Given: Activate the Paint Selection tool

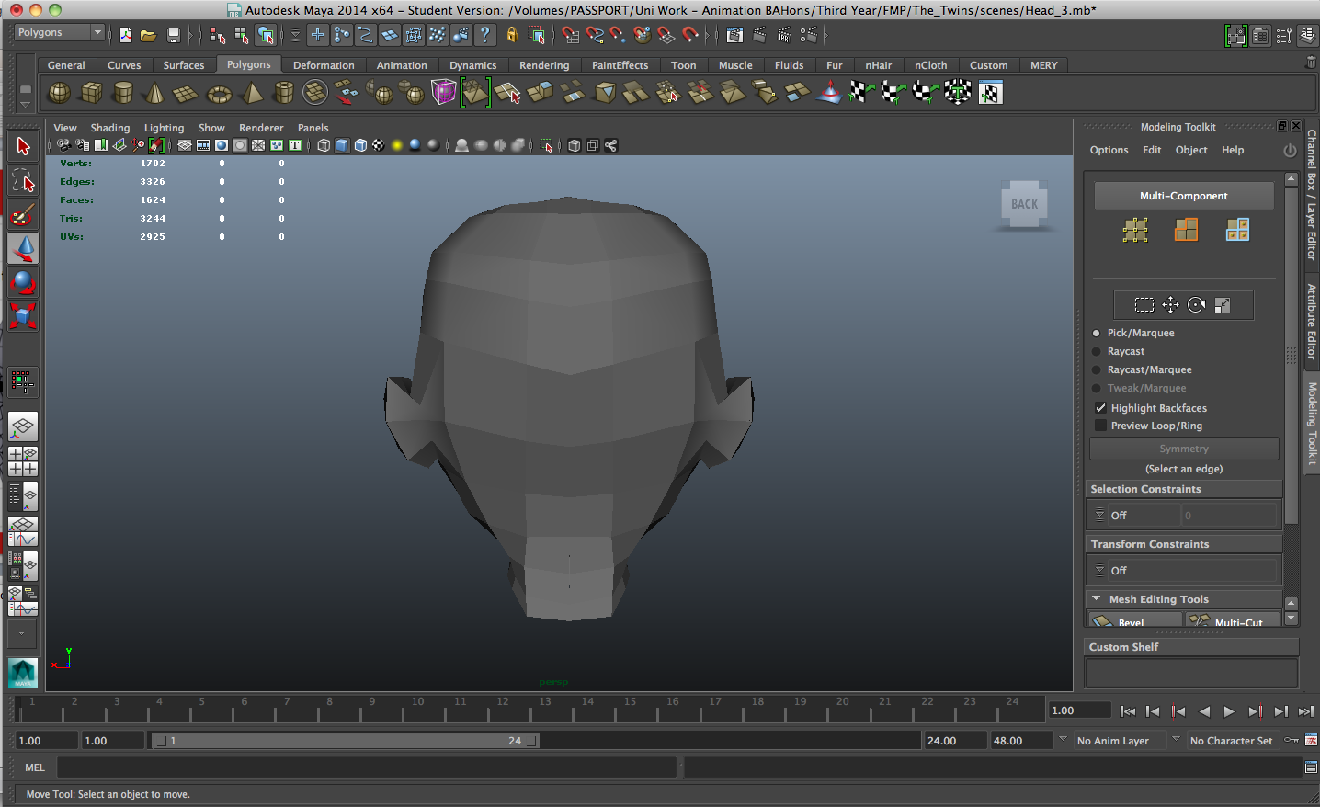Looking at the screenshot, I should coord(23,215).
